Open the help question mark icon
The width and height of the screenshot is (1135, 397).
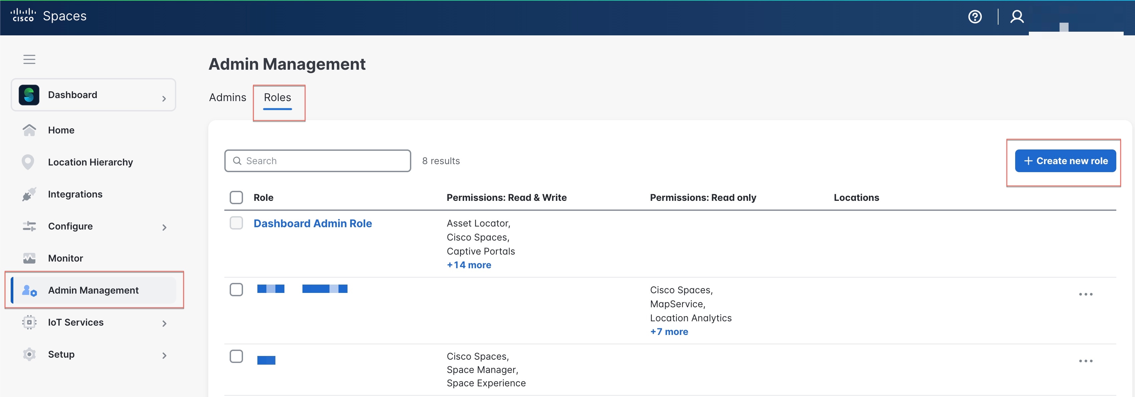click(x=975, y=17)
